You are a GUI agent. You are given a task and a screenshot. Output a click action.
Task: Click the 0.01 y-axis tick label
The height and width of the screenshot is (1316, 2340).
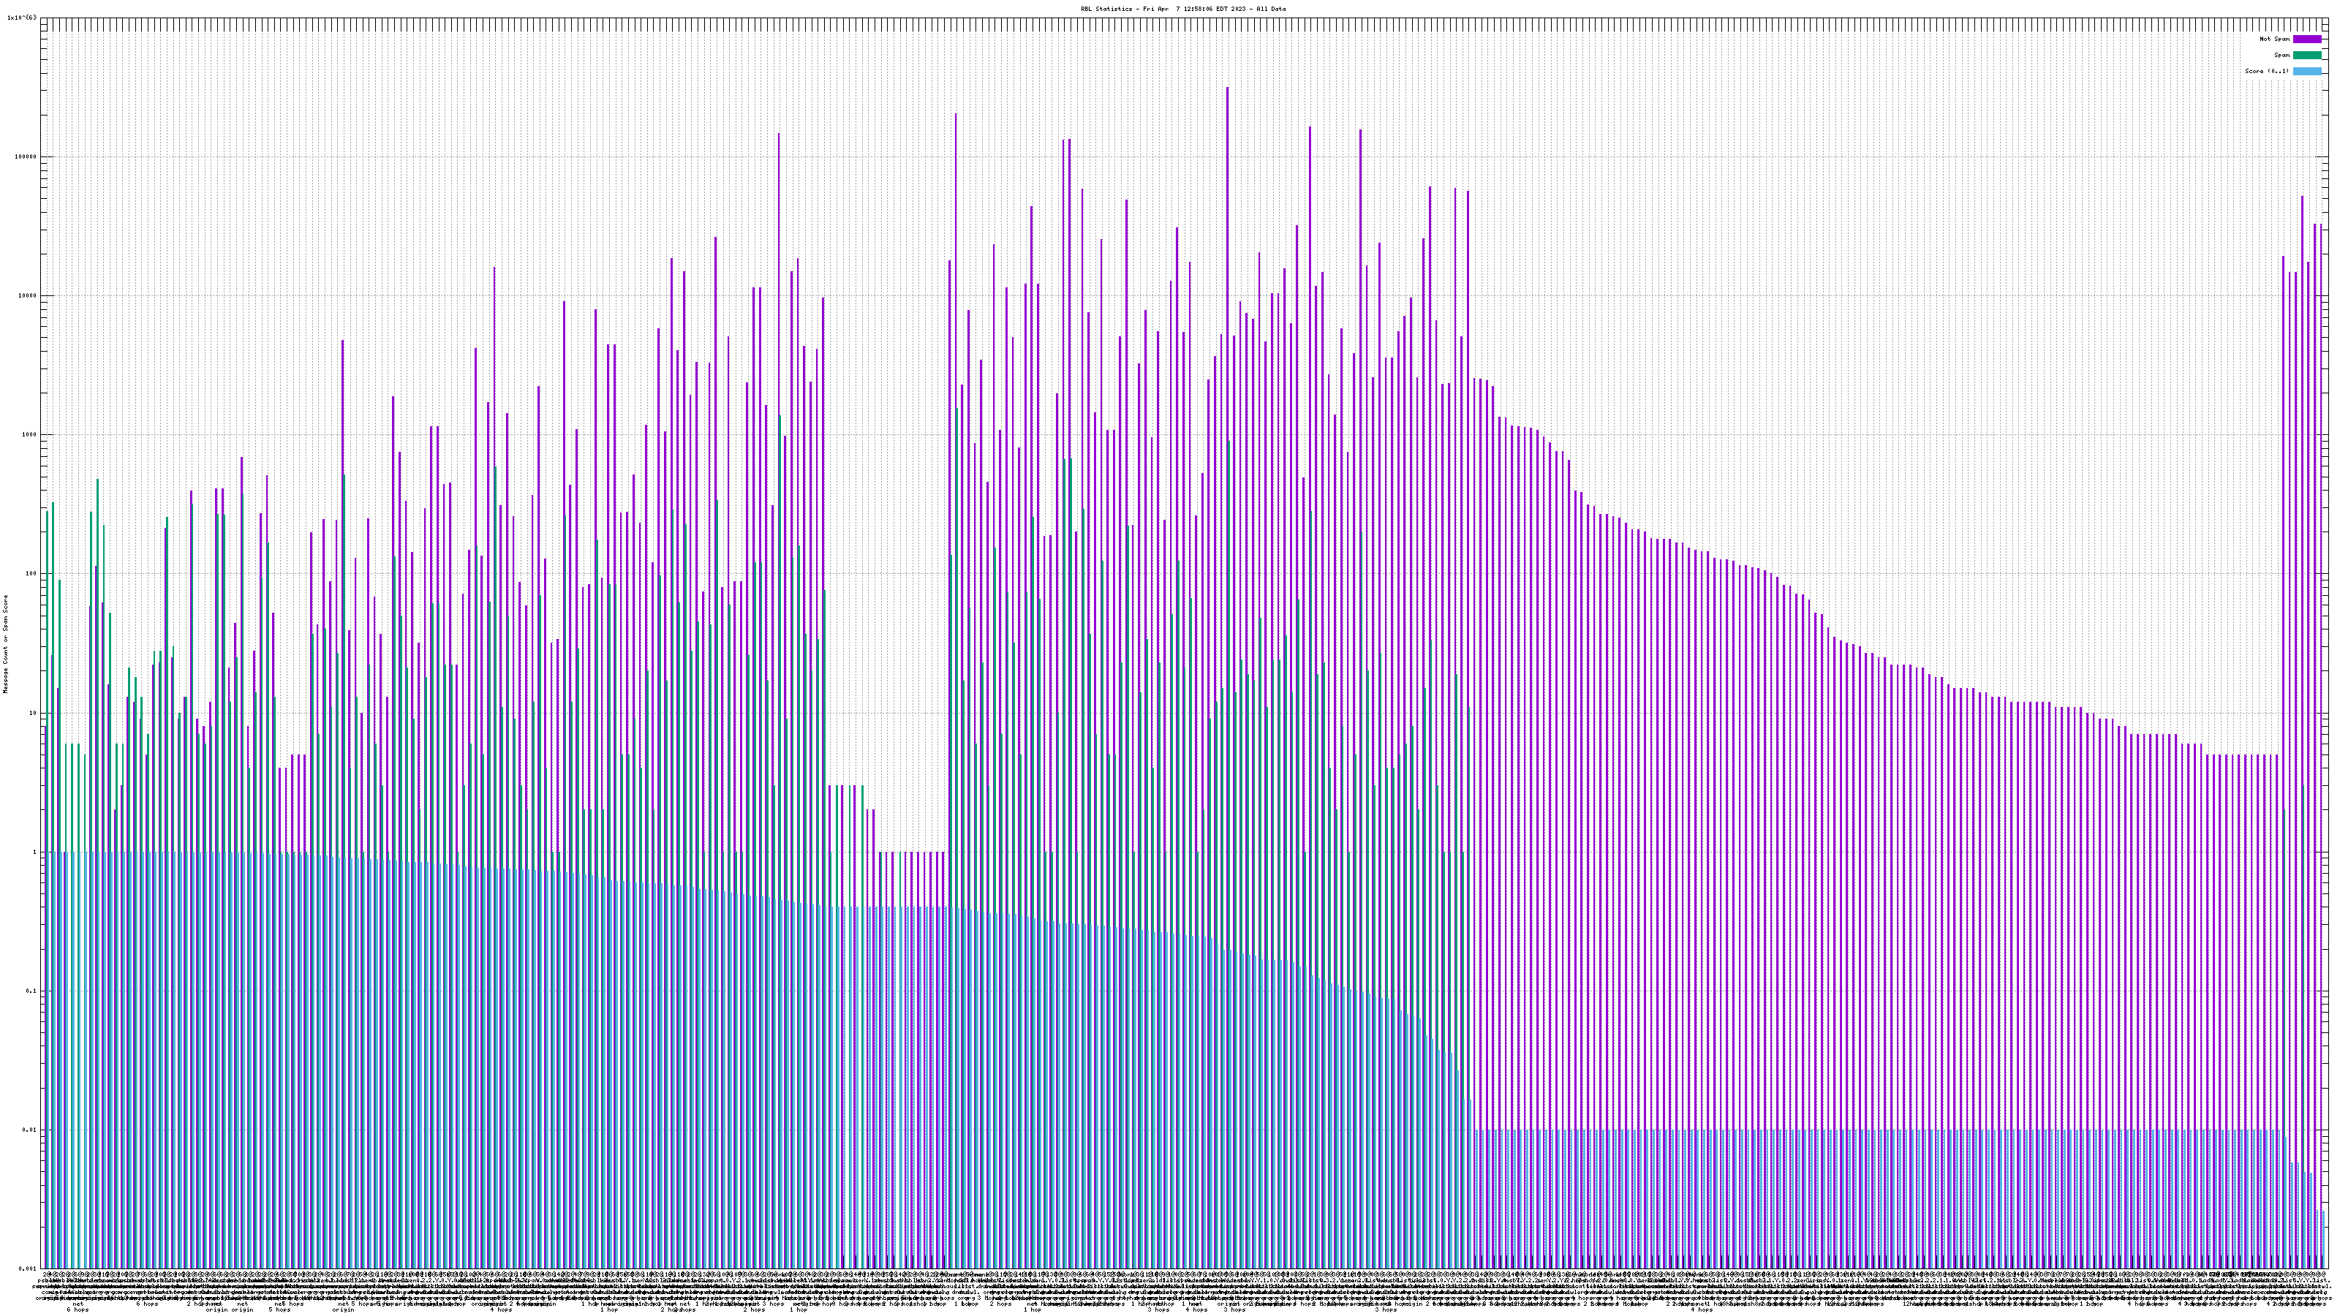click(x=30, y=1130)
